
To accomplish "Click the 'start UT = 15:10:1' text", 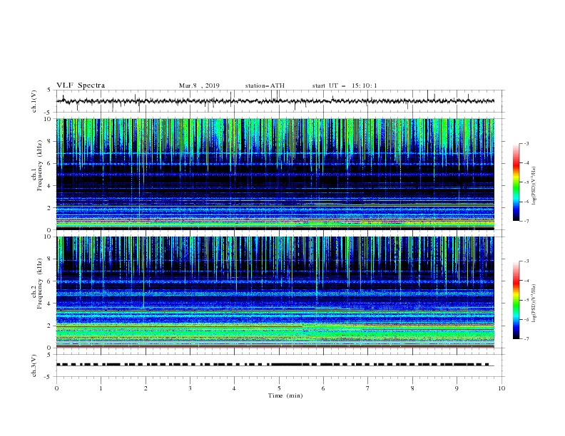I will coord(345,85).
